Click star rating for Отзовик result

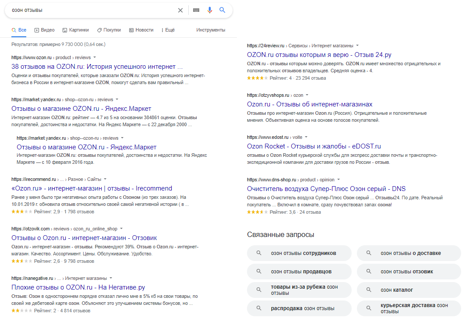(x=22, y=261)
